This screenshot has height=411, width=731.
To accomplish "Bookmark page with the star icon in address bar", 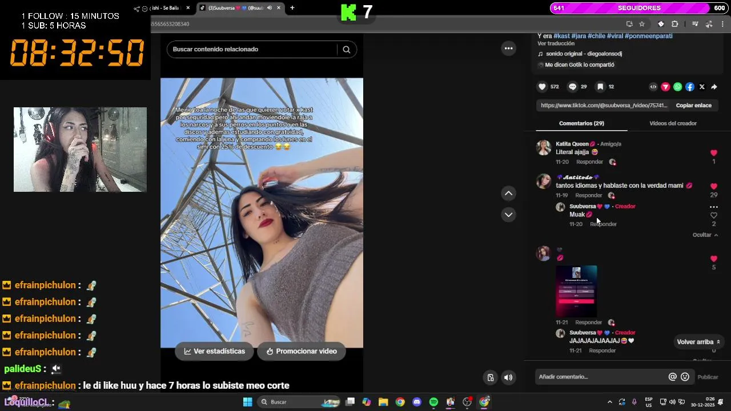I will pyautogui.click(x=642, y=24).
